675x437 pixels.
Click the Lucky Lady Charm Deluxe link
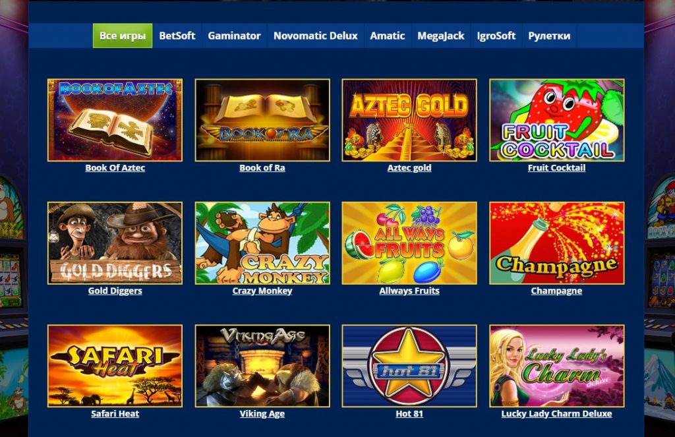point(556,414)
